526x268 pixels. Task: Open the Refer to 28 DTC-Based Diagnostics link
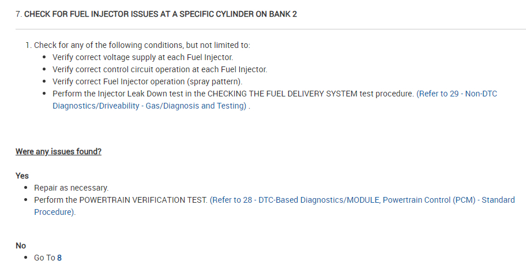click(277, 200)
